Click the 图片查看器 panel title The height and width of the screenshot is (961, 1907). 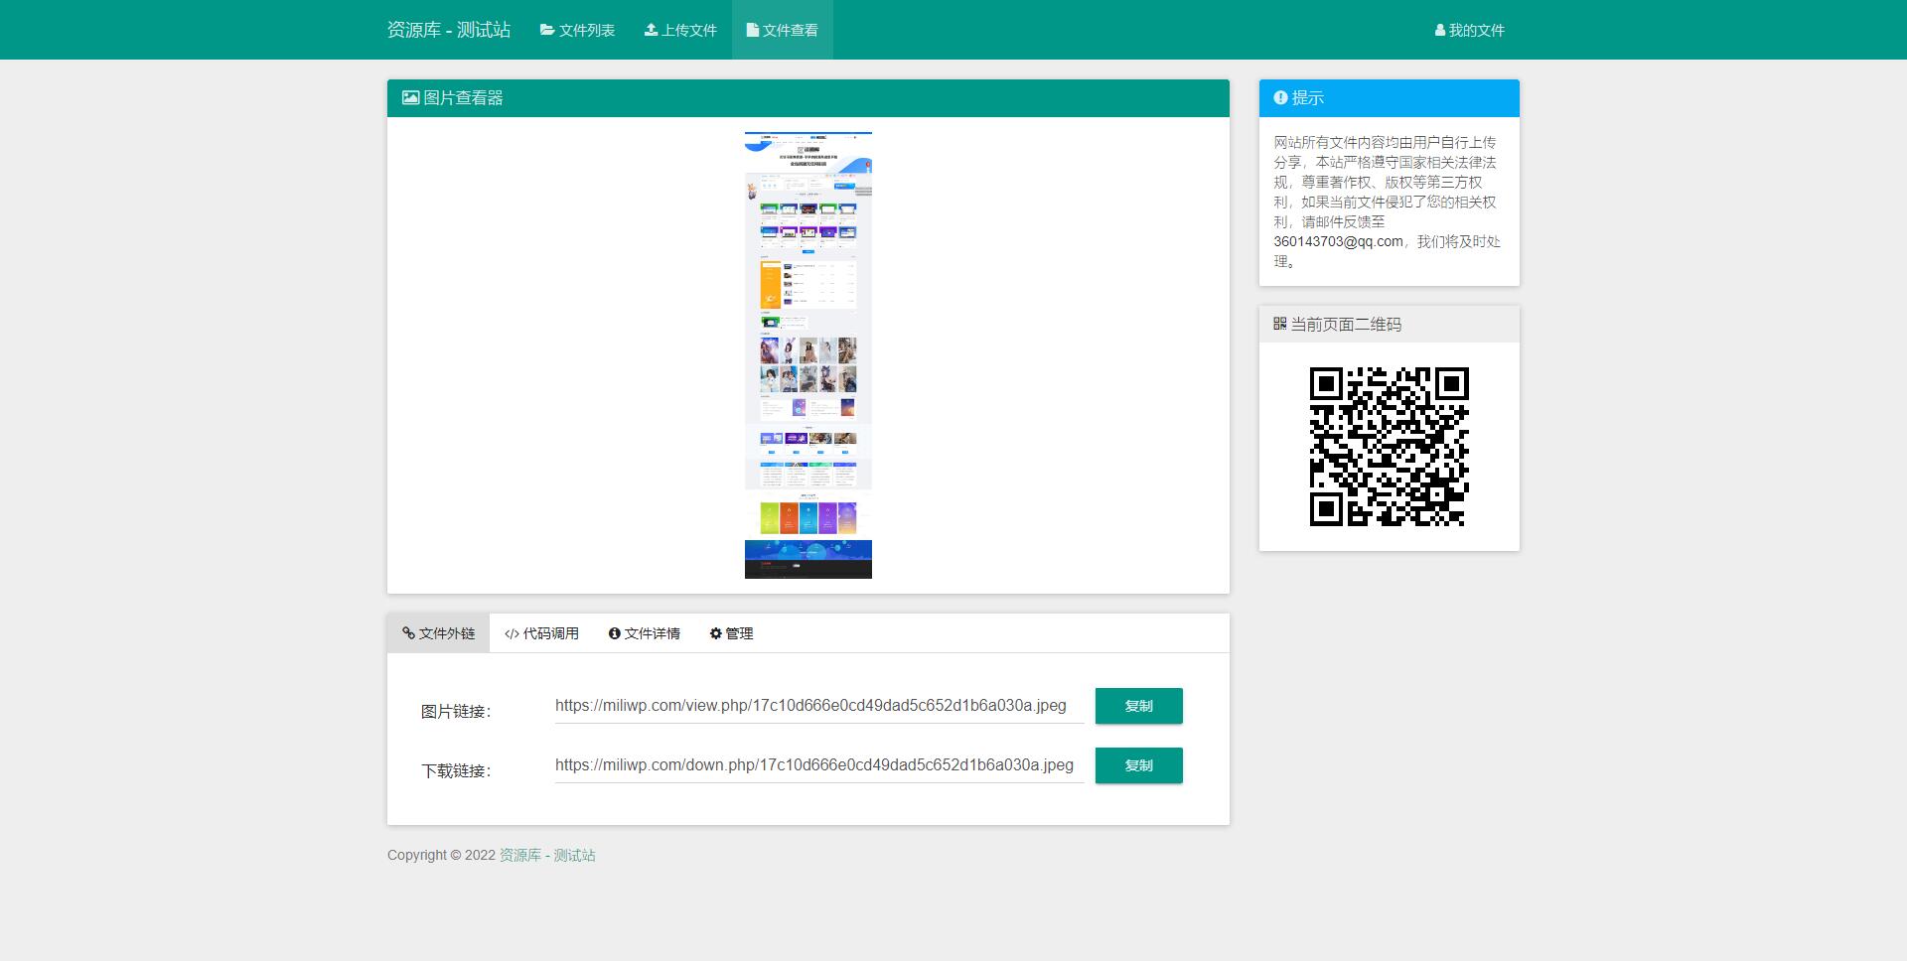pos(463,97)
